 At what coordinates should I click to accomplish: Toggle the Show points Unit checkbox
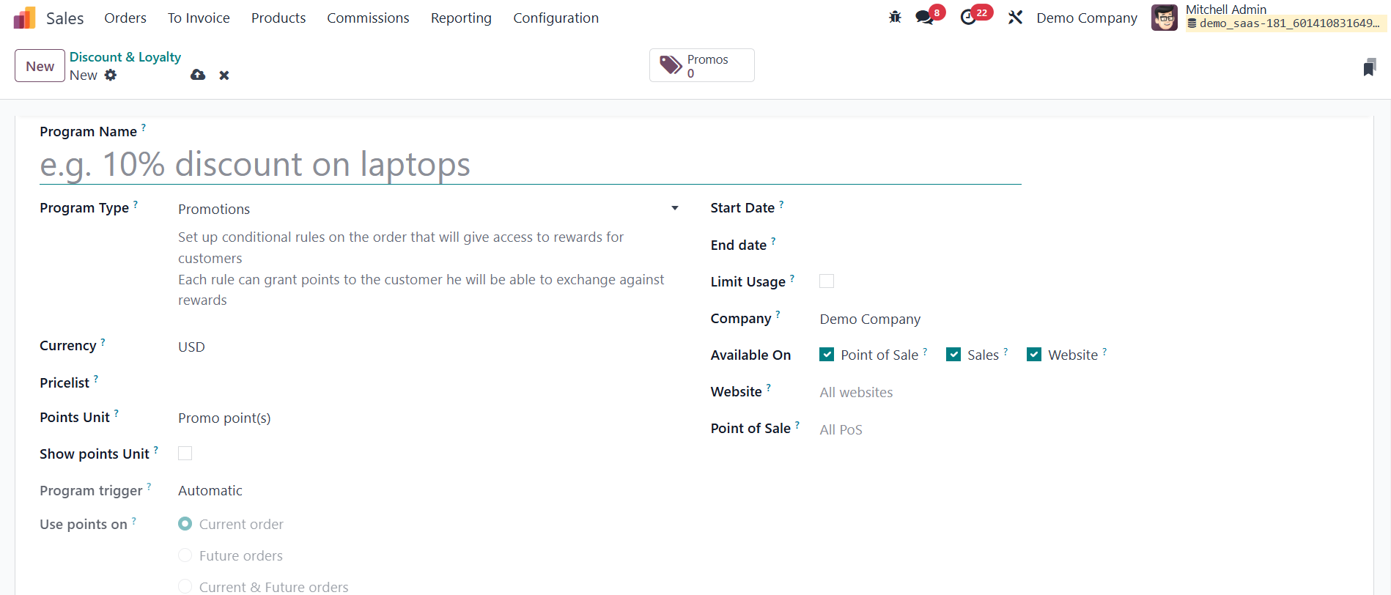click(x=185, y=454)
